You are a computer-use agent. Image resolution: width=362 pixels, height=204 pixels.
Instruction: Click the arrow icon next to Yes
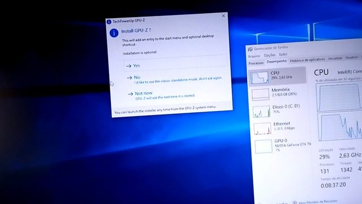tap(128, 66)
